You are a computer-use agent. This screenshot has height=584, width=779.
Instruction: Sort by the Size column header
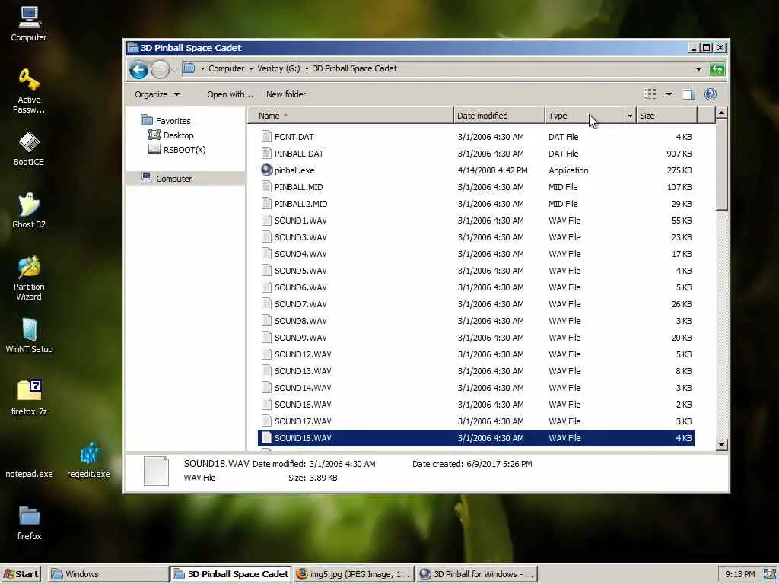pos(666,116)
